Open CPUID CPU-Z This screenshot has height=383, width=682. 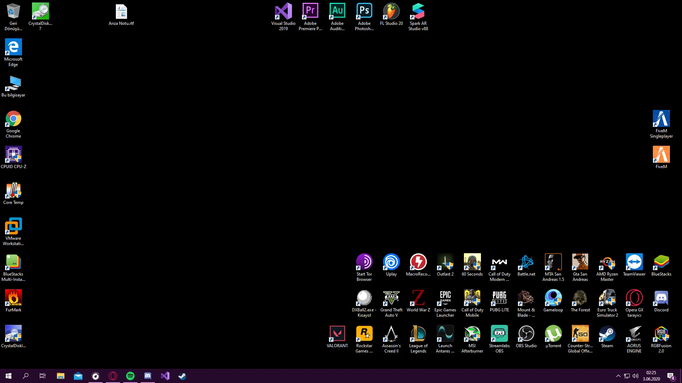click(x=13, y=154)
